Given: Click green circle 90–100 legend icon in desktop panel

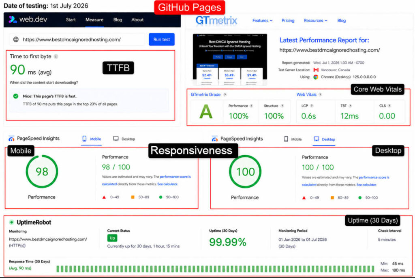Looking at the screenshot, I should pyautogui.click(x=360, y=198).
